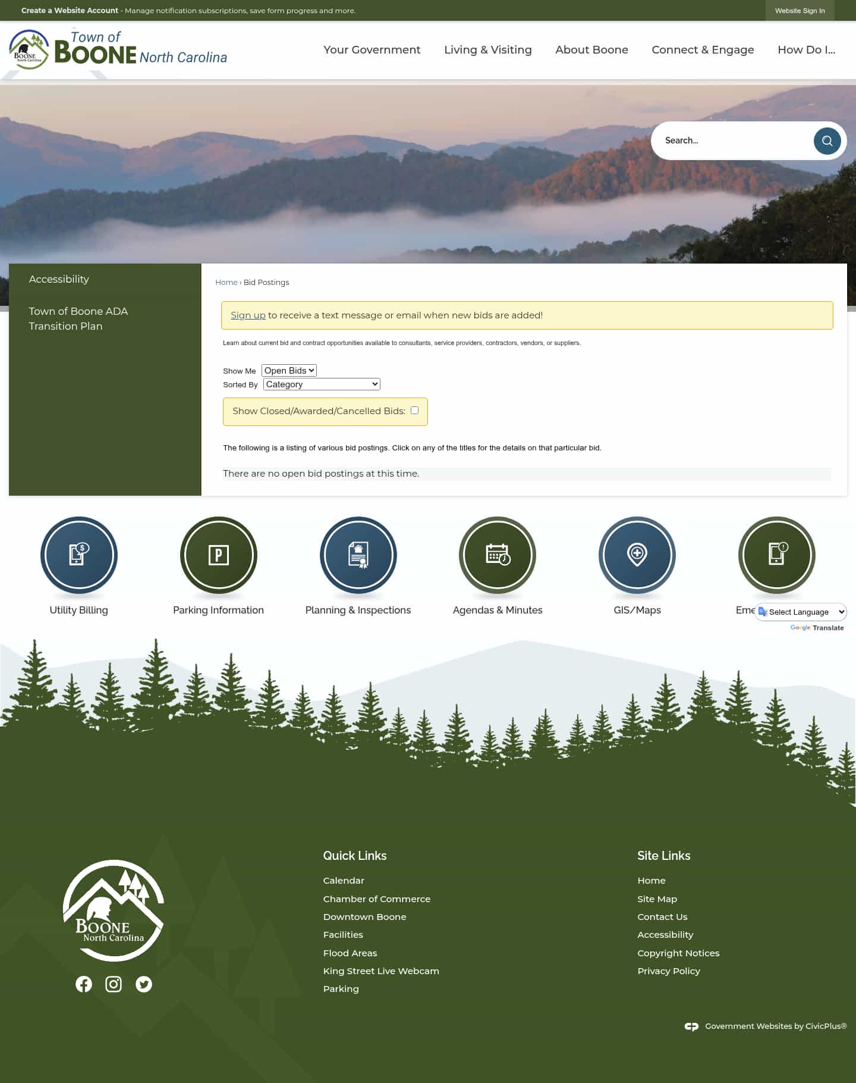Click Create a Website Account link
This screenshot has height=1083, width=856.
pos(70,11)
